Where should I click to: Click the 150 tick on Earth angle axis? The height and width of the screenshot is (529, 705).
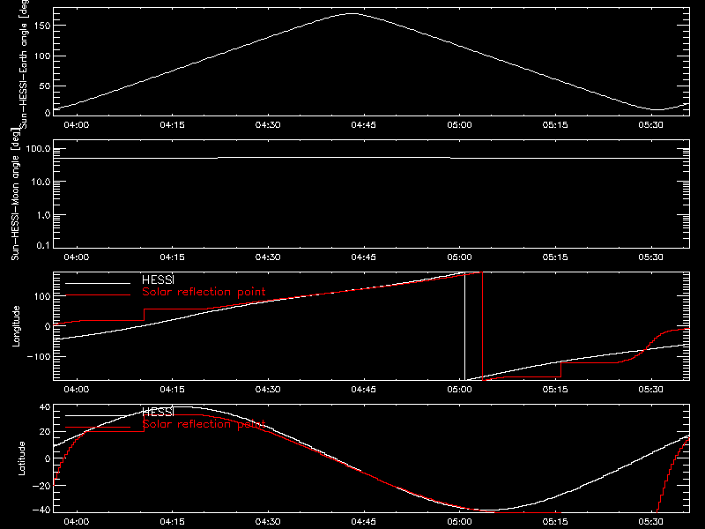click(x=42, y=26)
